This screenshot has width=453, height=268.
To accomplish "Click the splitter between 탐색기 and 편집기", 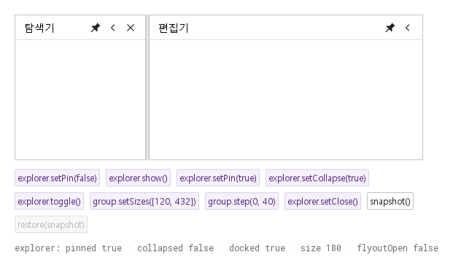I will [147, 87].
